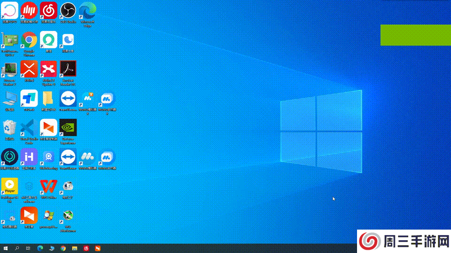Open OBS Studio desktop shortcut
This screenshot has width=451, height=253.
(68, 10)
